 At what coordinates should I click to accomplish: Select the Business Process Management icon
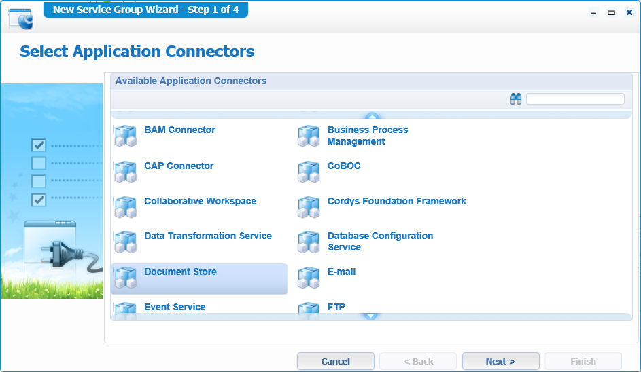click(309, 136)
